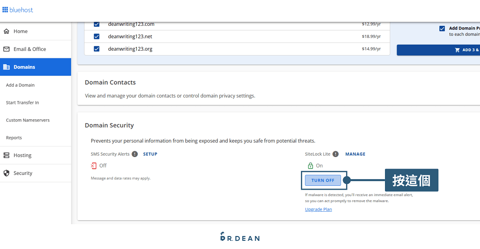Image resolution: width=480 pixels, height=249 pixels.
Task: Toggle the Add Domain Privacy checkbox
Action: 442,29
